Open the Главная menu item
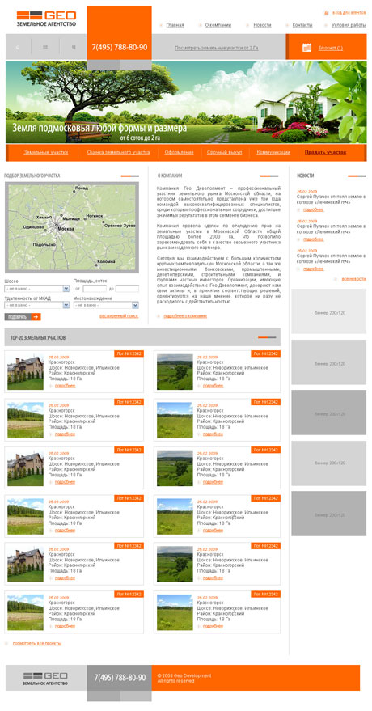Image resolution: width=372 pixels, height=711 pixels. [175, 25]
